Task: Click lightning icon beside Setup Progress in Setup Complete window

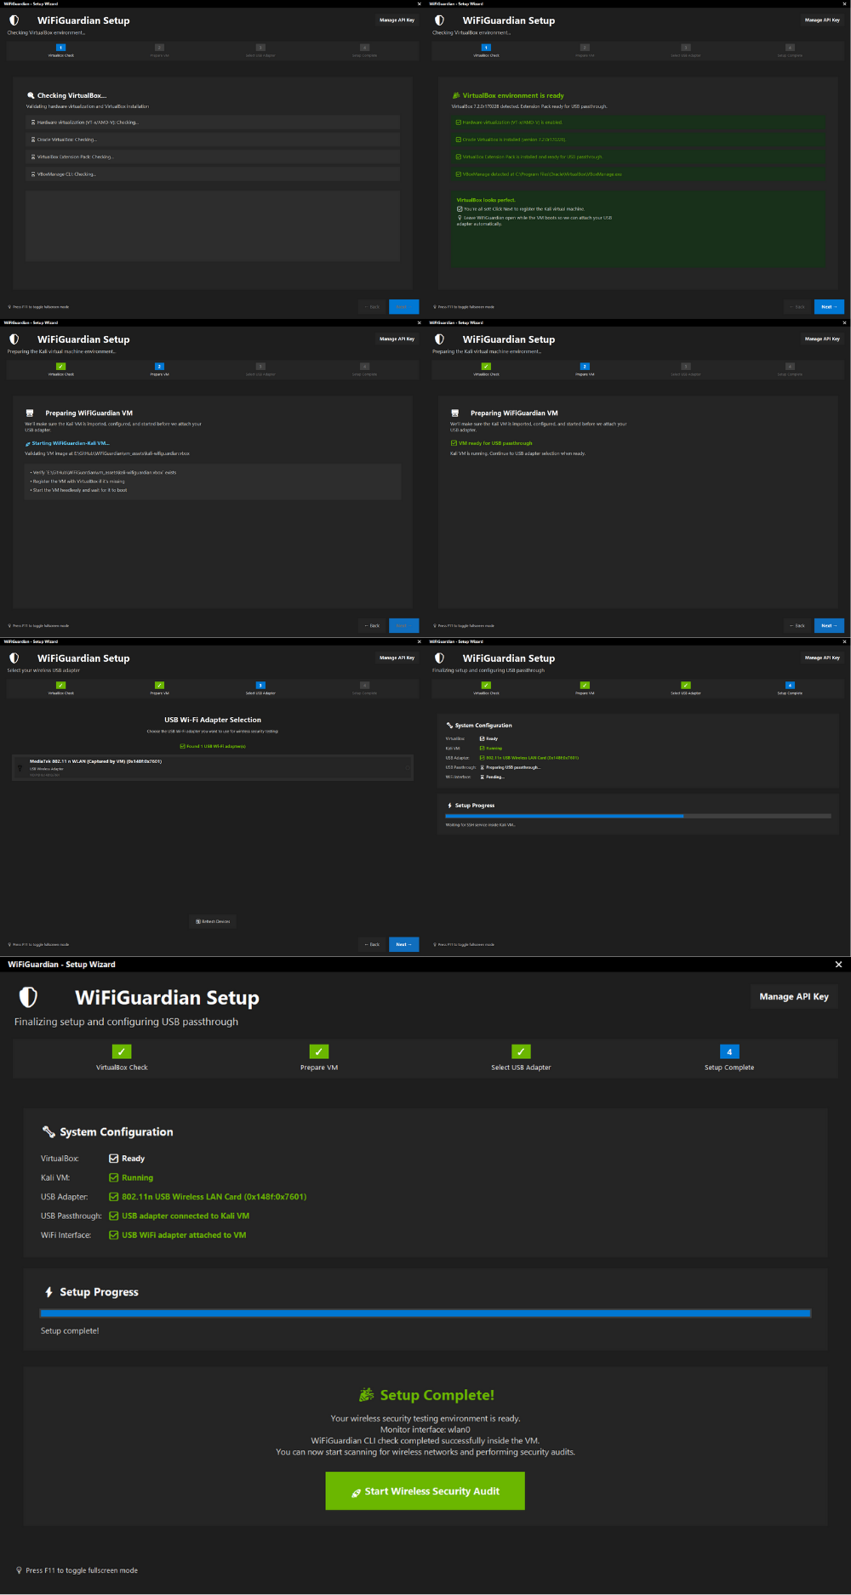Action: pos(49,1291)
